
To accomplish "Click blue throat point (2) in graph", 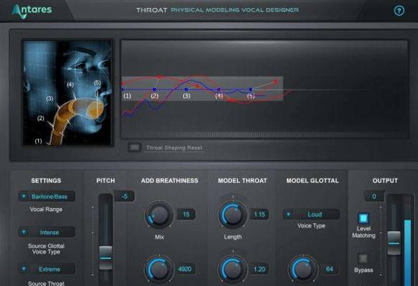I will pos(154,89).
